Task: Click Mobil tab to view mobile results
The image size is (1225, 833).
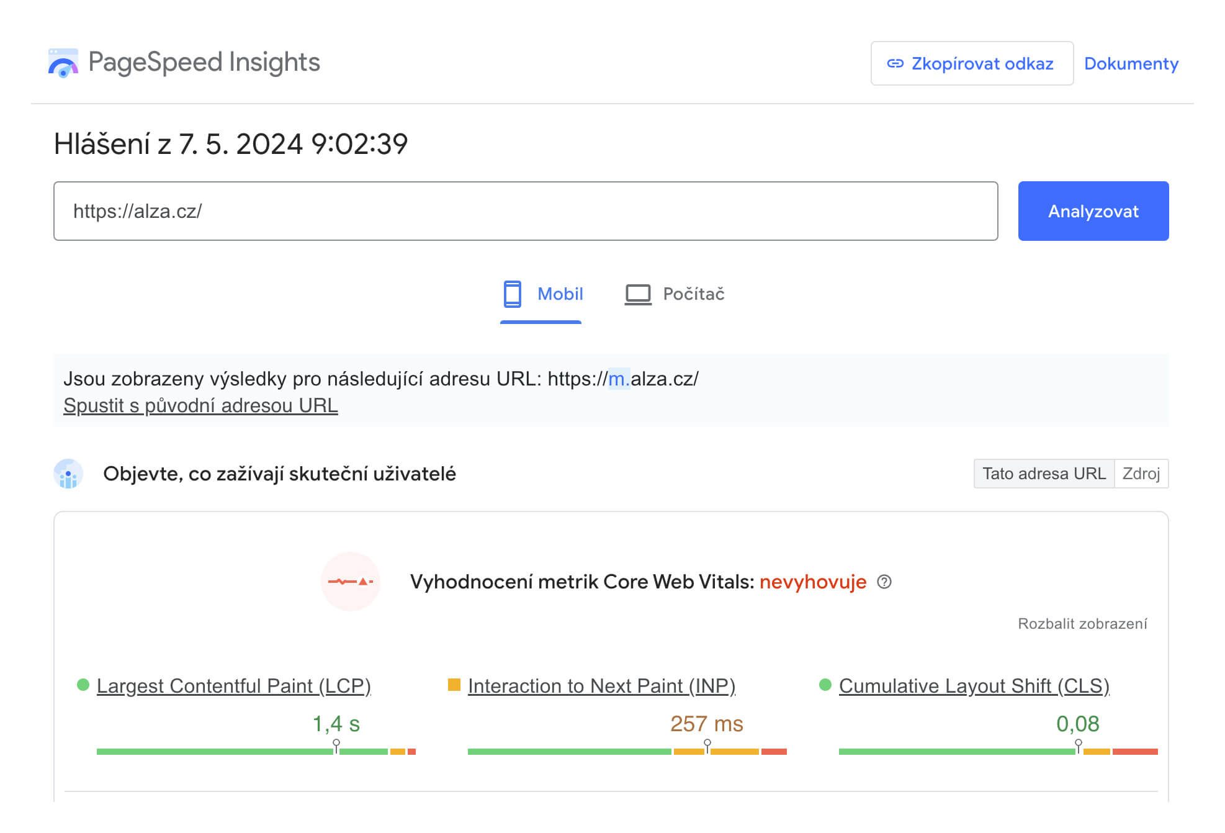Action: pyautogui.click(x=541, y=295)
